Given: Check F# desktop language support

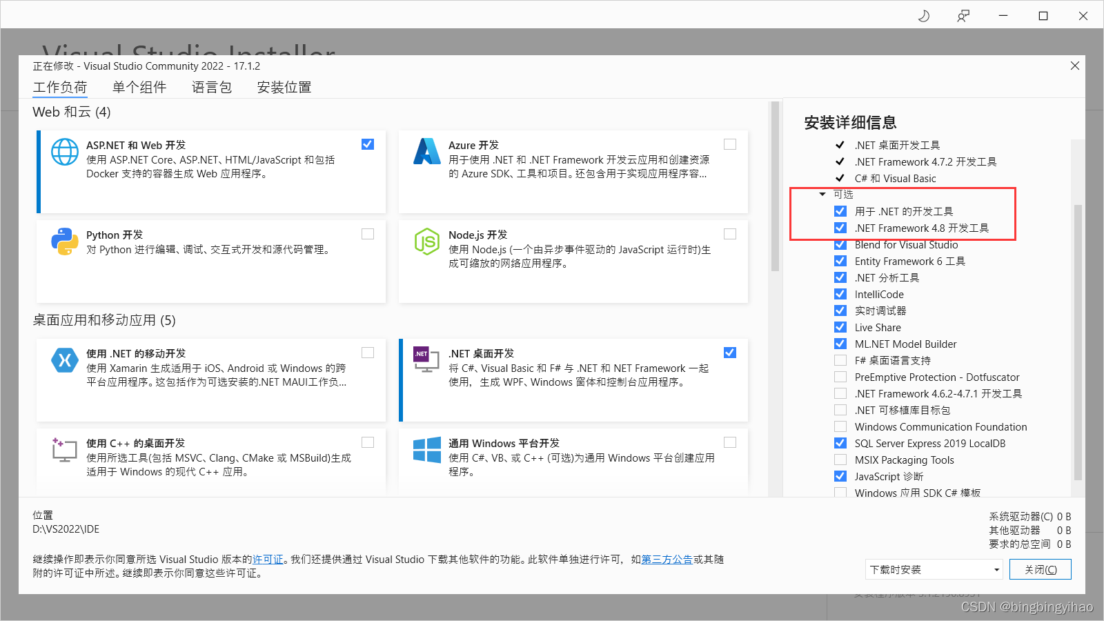Looking at the screenshot, I should tap(840, 360).
